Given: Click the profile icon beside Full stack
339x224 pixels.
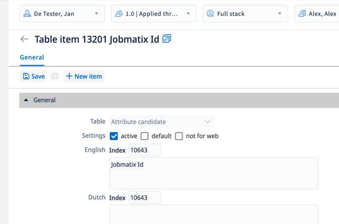Looking at the screenshot, I should point(210,14).
